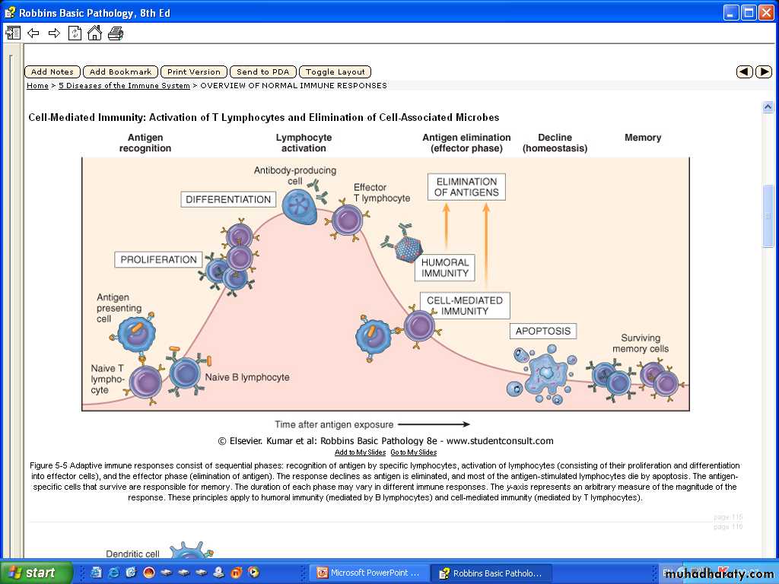Open Windows Media Player from Quick Launch
779x584 pixels.
click(253, 573)
